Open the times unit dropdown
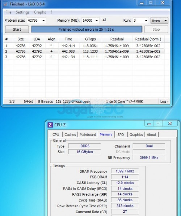The image size is (181, 216). [x=159, y=21]
